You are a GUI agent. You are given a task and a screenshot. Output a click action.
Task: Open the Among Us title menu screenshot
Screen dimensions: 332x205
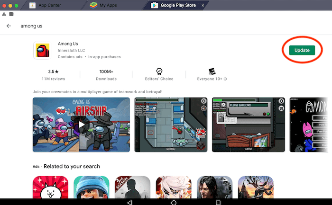[309, 125]
